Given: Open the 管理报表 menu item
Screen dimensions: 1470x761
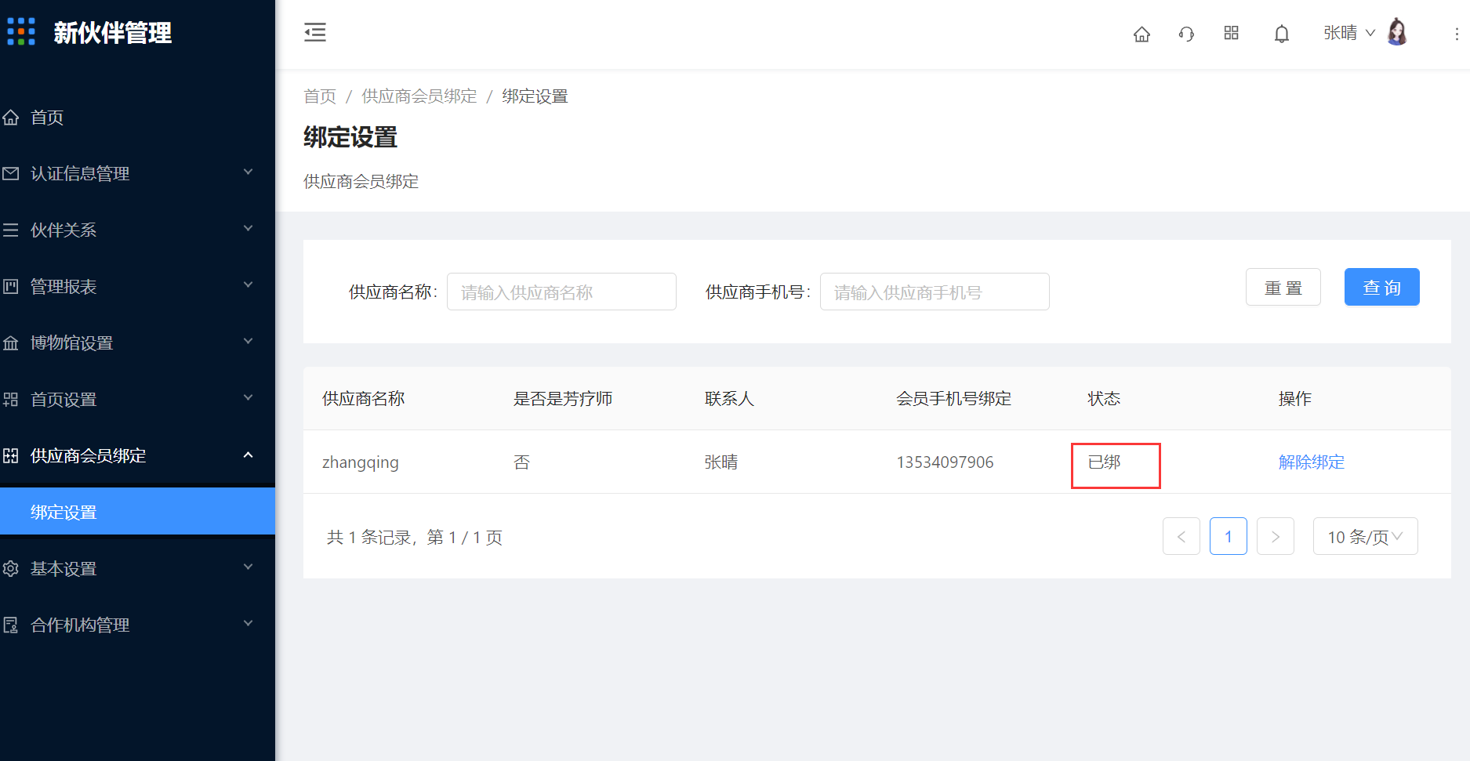Looking at the screenshot, I should (137, 287).
